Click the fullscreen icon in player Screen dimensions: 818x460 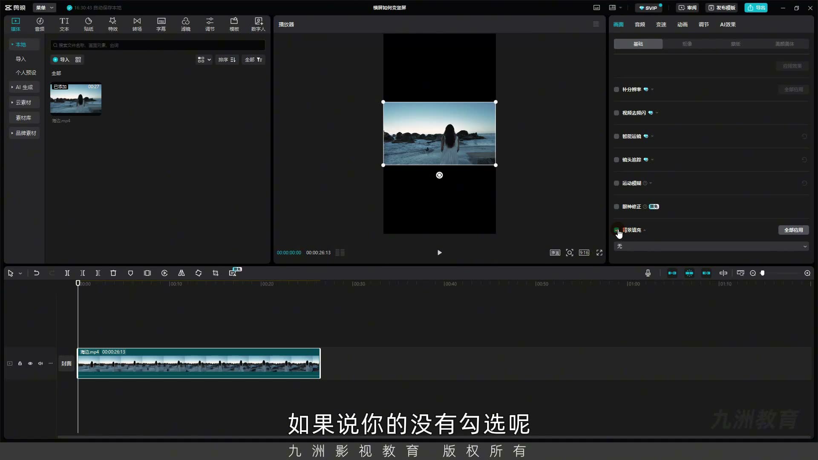pyautogui.click(x=599, y=253)
